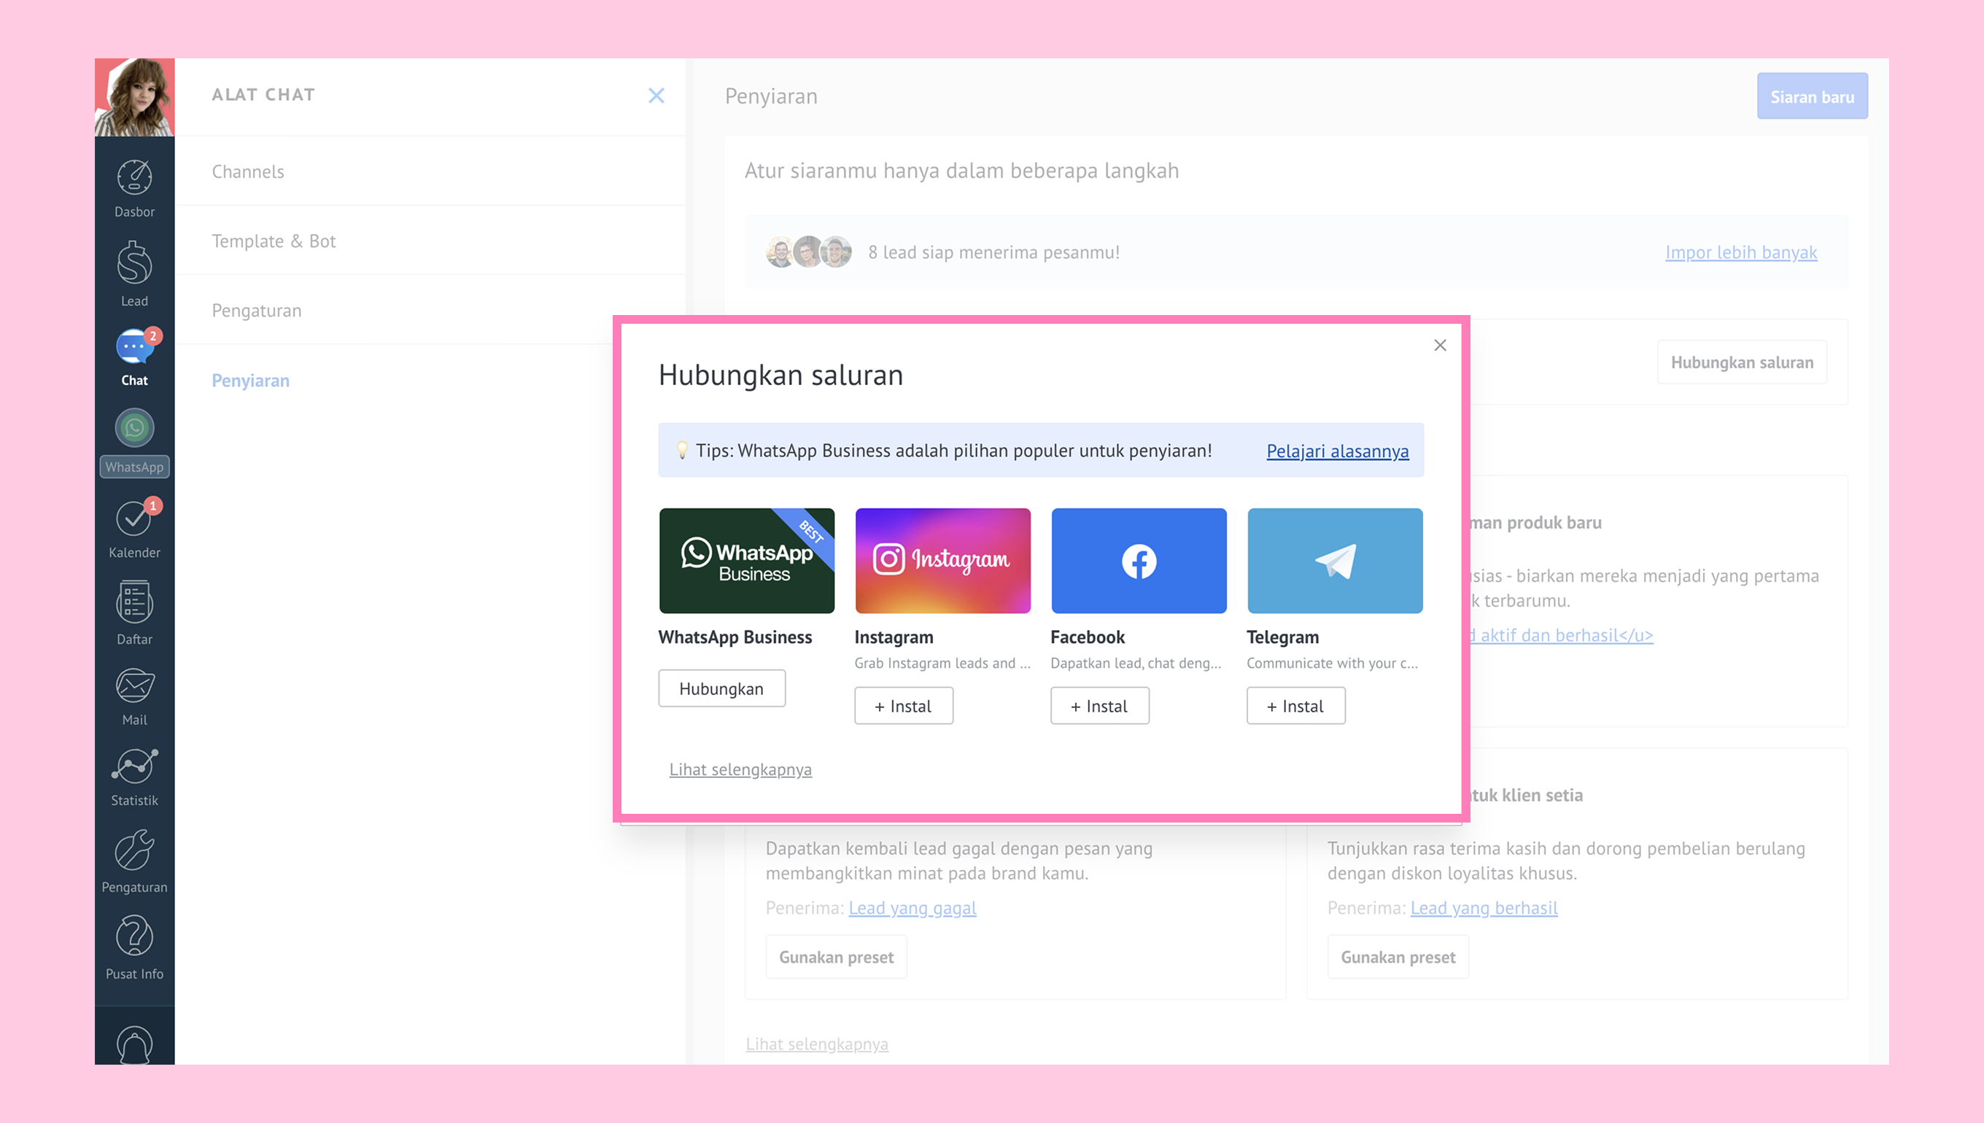This screenshot has height=1123, width=1984.
Task: Click the aktif dan berhasil link
Action: coord(1561,634)
